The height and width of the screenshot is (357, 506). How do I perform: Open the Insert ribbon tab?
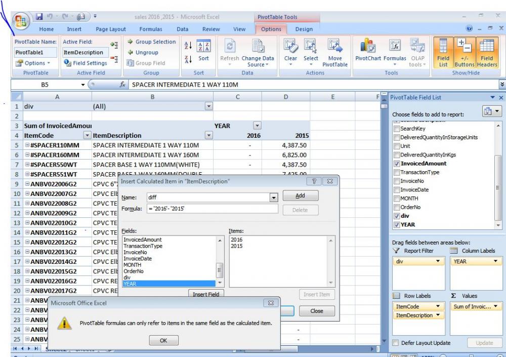pyautogui.click(x=74, y=29)
